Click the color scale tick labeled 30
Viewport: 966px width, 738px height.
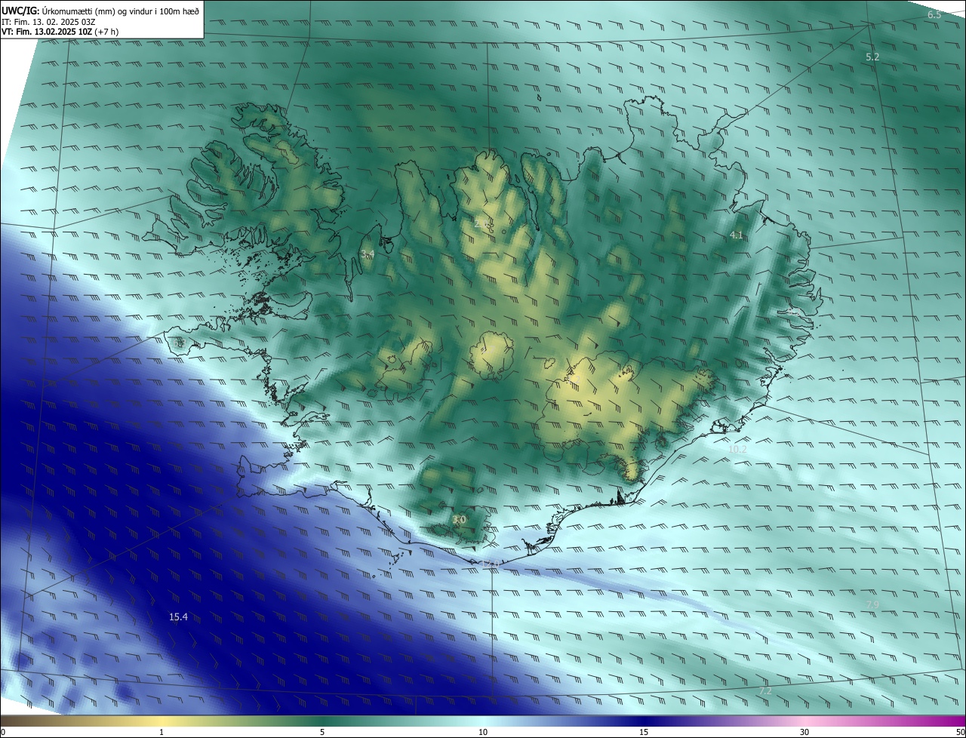(804, 732)
